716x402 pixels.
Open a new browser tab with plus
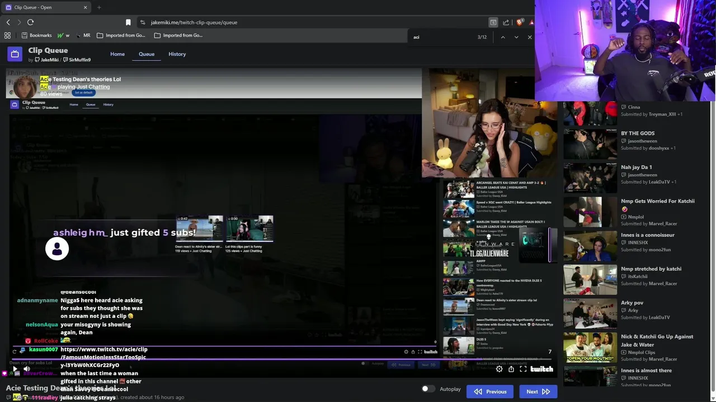[x=99, y=7]
